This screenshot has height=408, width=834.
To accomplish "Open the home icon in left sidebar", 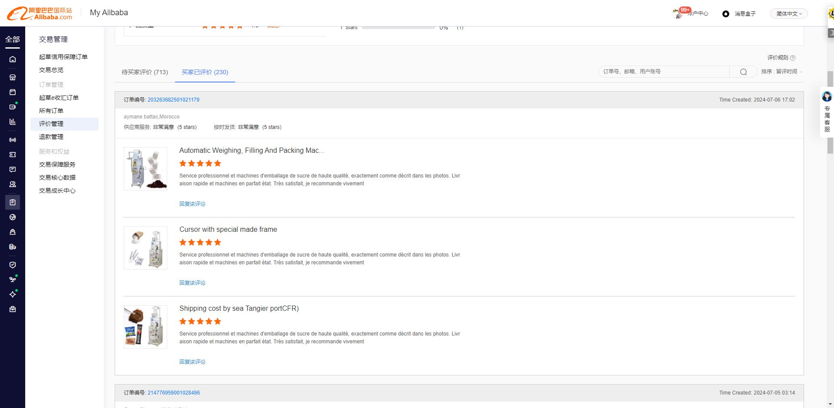I will click(13, 59).
